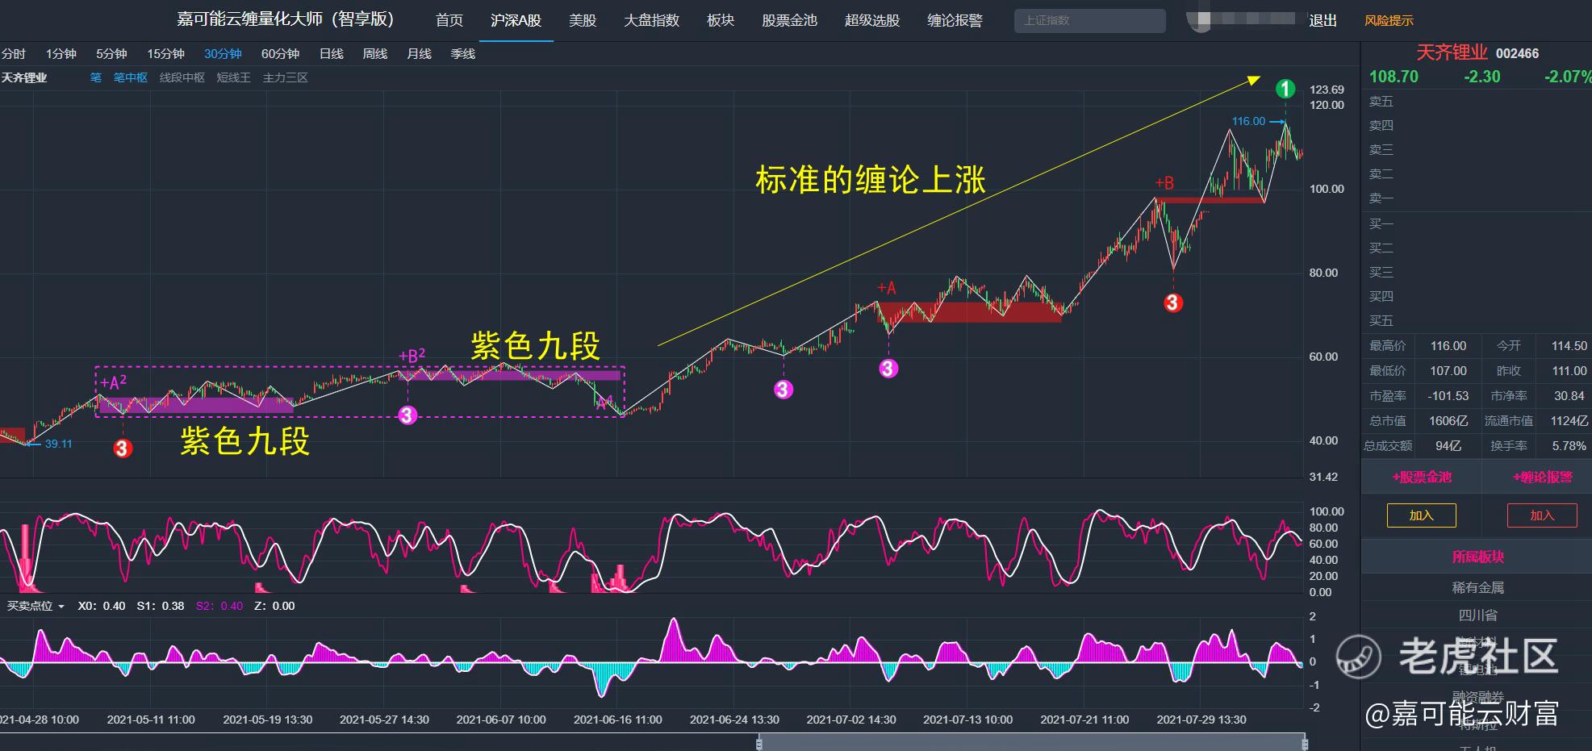Switch chart to 周线
The width and height of the screenshot is (1592, 751).
375,54
